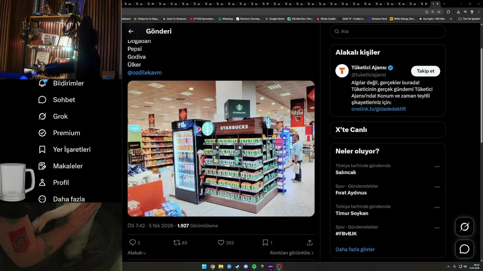The height and width of the screenshot is (271, 483).
Task: Open Epic Games Launcher from the taskbar
Action: click(262, 266)
